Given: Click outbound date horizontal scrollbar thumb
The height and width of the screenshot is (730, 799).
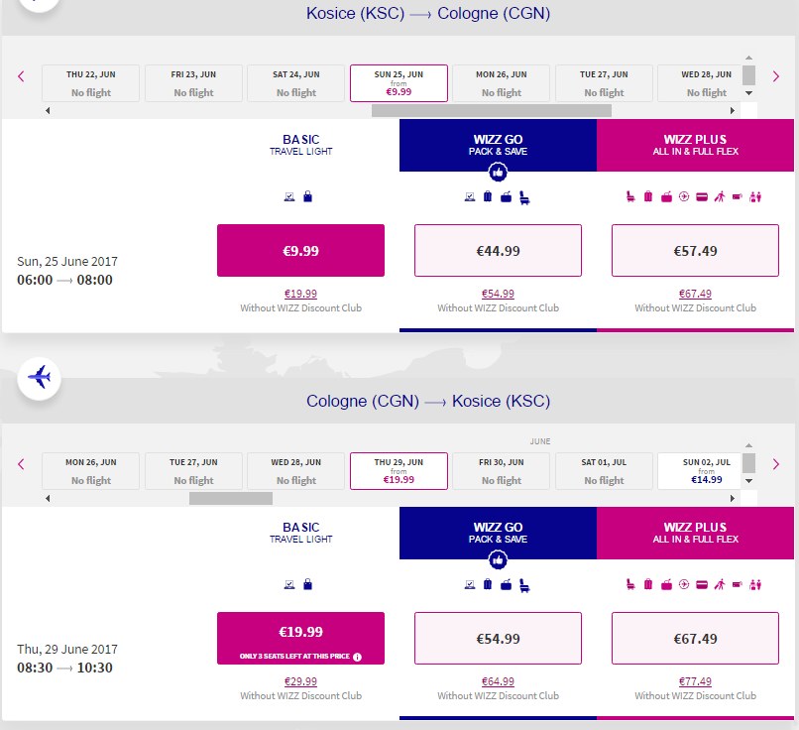Looking at the screenshot, I should (492, 111).
